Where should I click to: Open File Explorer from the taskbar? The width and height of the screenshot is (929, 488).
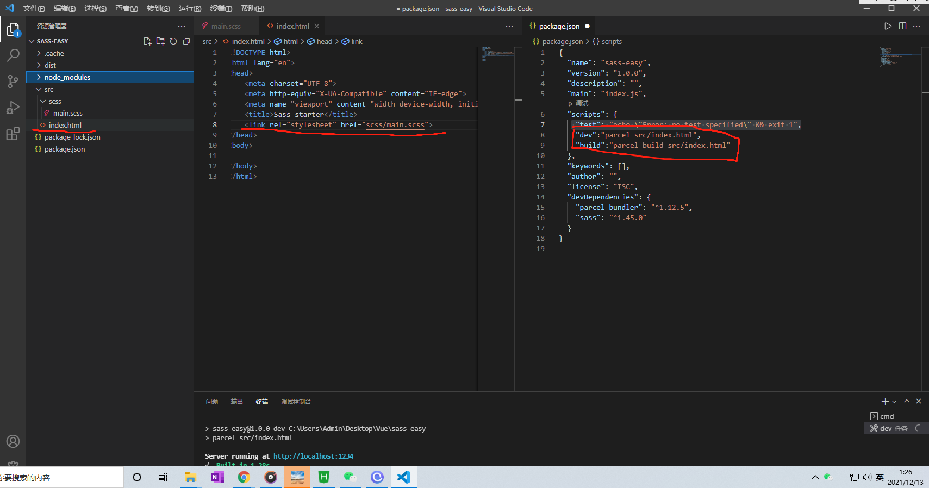[190, 477]
